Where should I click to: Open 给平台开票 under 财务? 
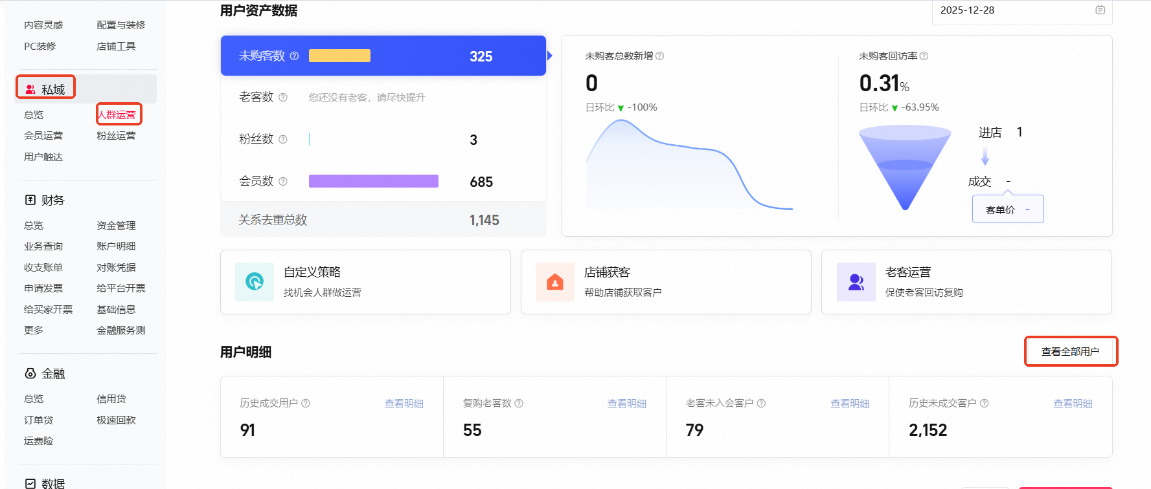tap(121, 288)
